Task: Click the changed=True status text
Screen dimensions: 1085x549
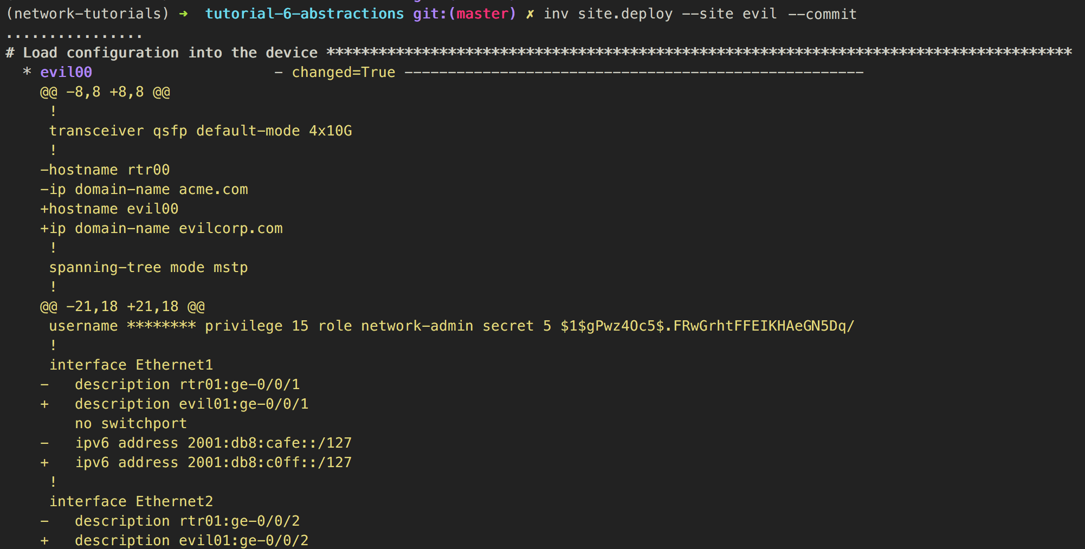Action: (344, 72)
